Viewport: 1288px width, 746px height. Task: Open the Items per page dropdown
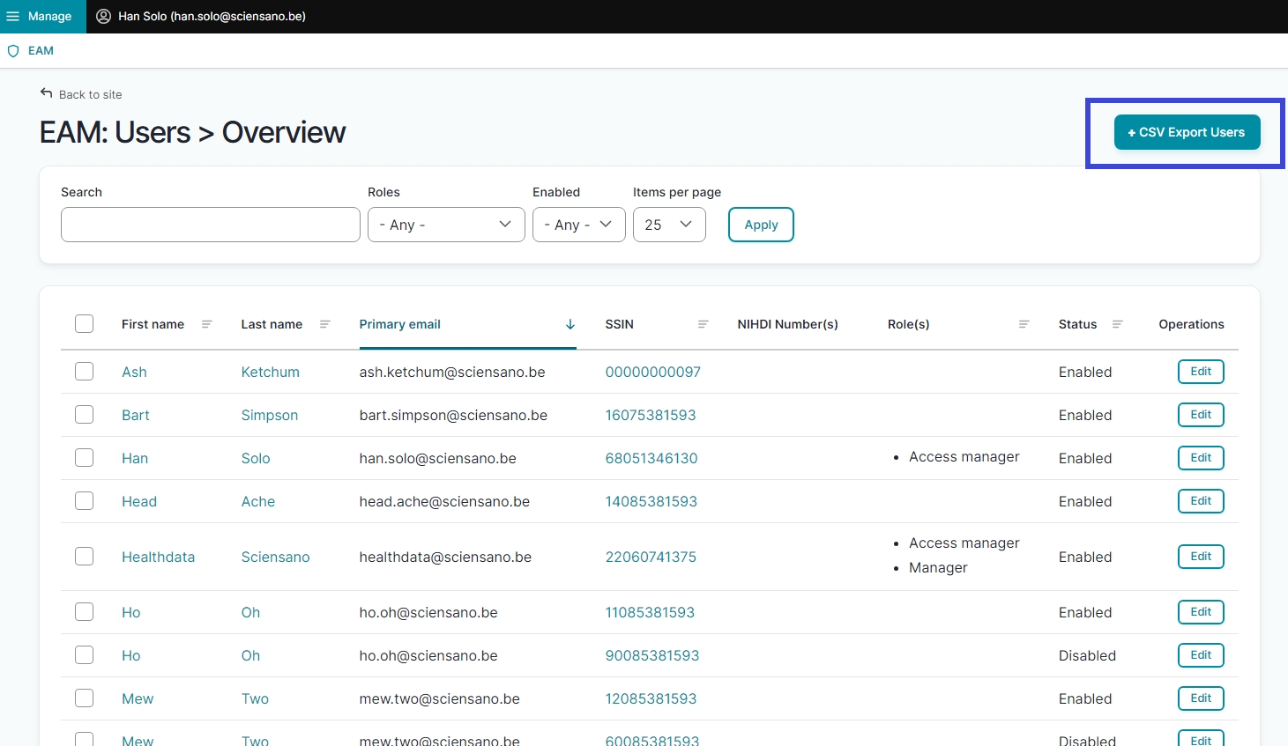668,225
